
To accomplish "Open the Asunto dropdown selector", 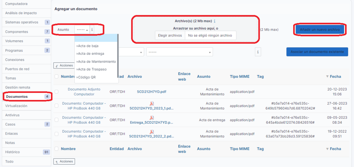I will click(x=82, y=30).
